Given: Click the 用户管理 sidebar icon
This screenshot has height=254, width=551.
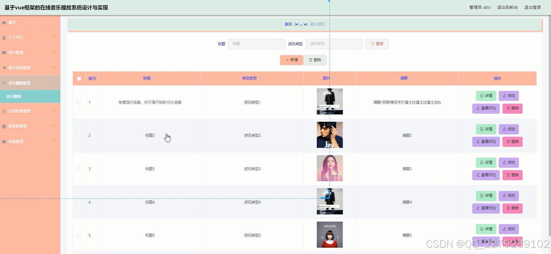Looking at the screenshot, I should [4, 53].
